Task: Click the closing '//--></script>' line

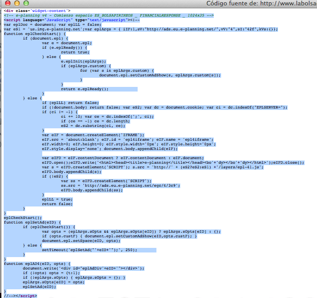Action: point(21,296)
